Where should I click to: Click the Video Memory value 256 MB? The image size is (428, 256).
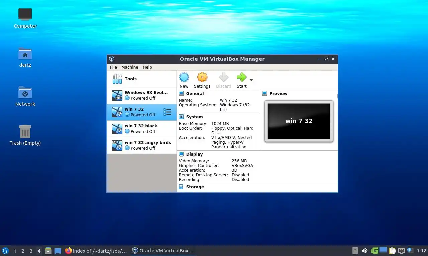pyautogui.click(x=239, y=161)
